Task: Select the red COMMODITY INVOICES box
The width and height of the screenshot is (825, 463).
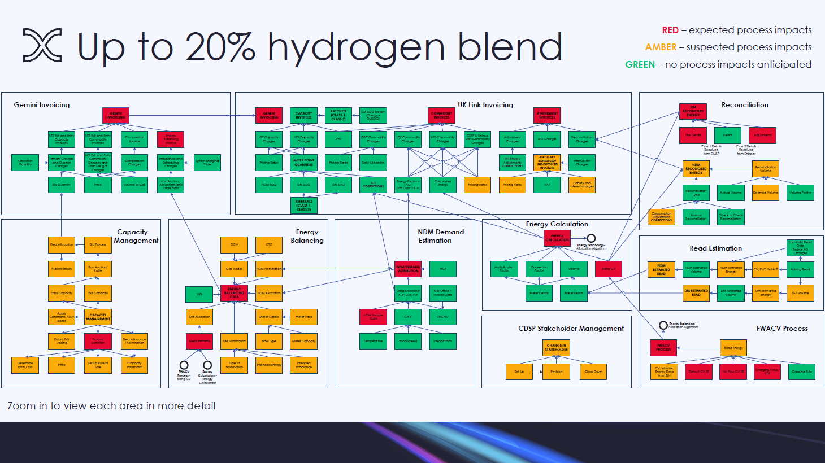Action: point(442,115)
